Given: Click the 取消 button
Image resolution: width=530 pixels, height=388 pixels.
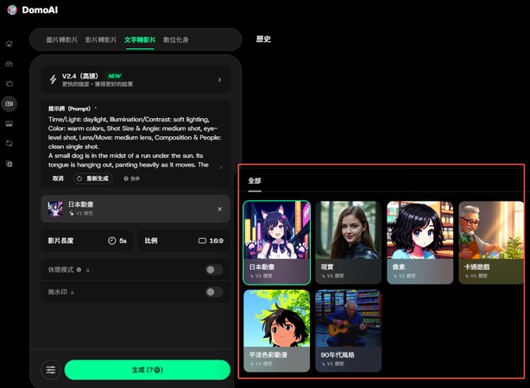Looking at the screenshot, I should point(58,178).
